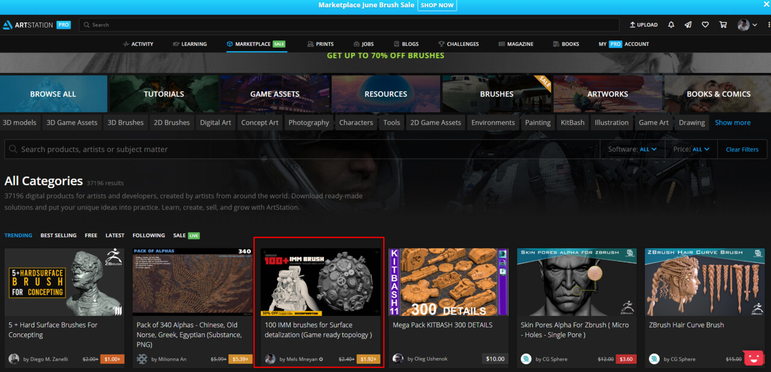771x372 pixels.
Task: Filter by 3D Brushes tag
Action: click(125, 122)
